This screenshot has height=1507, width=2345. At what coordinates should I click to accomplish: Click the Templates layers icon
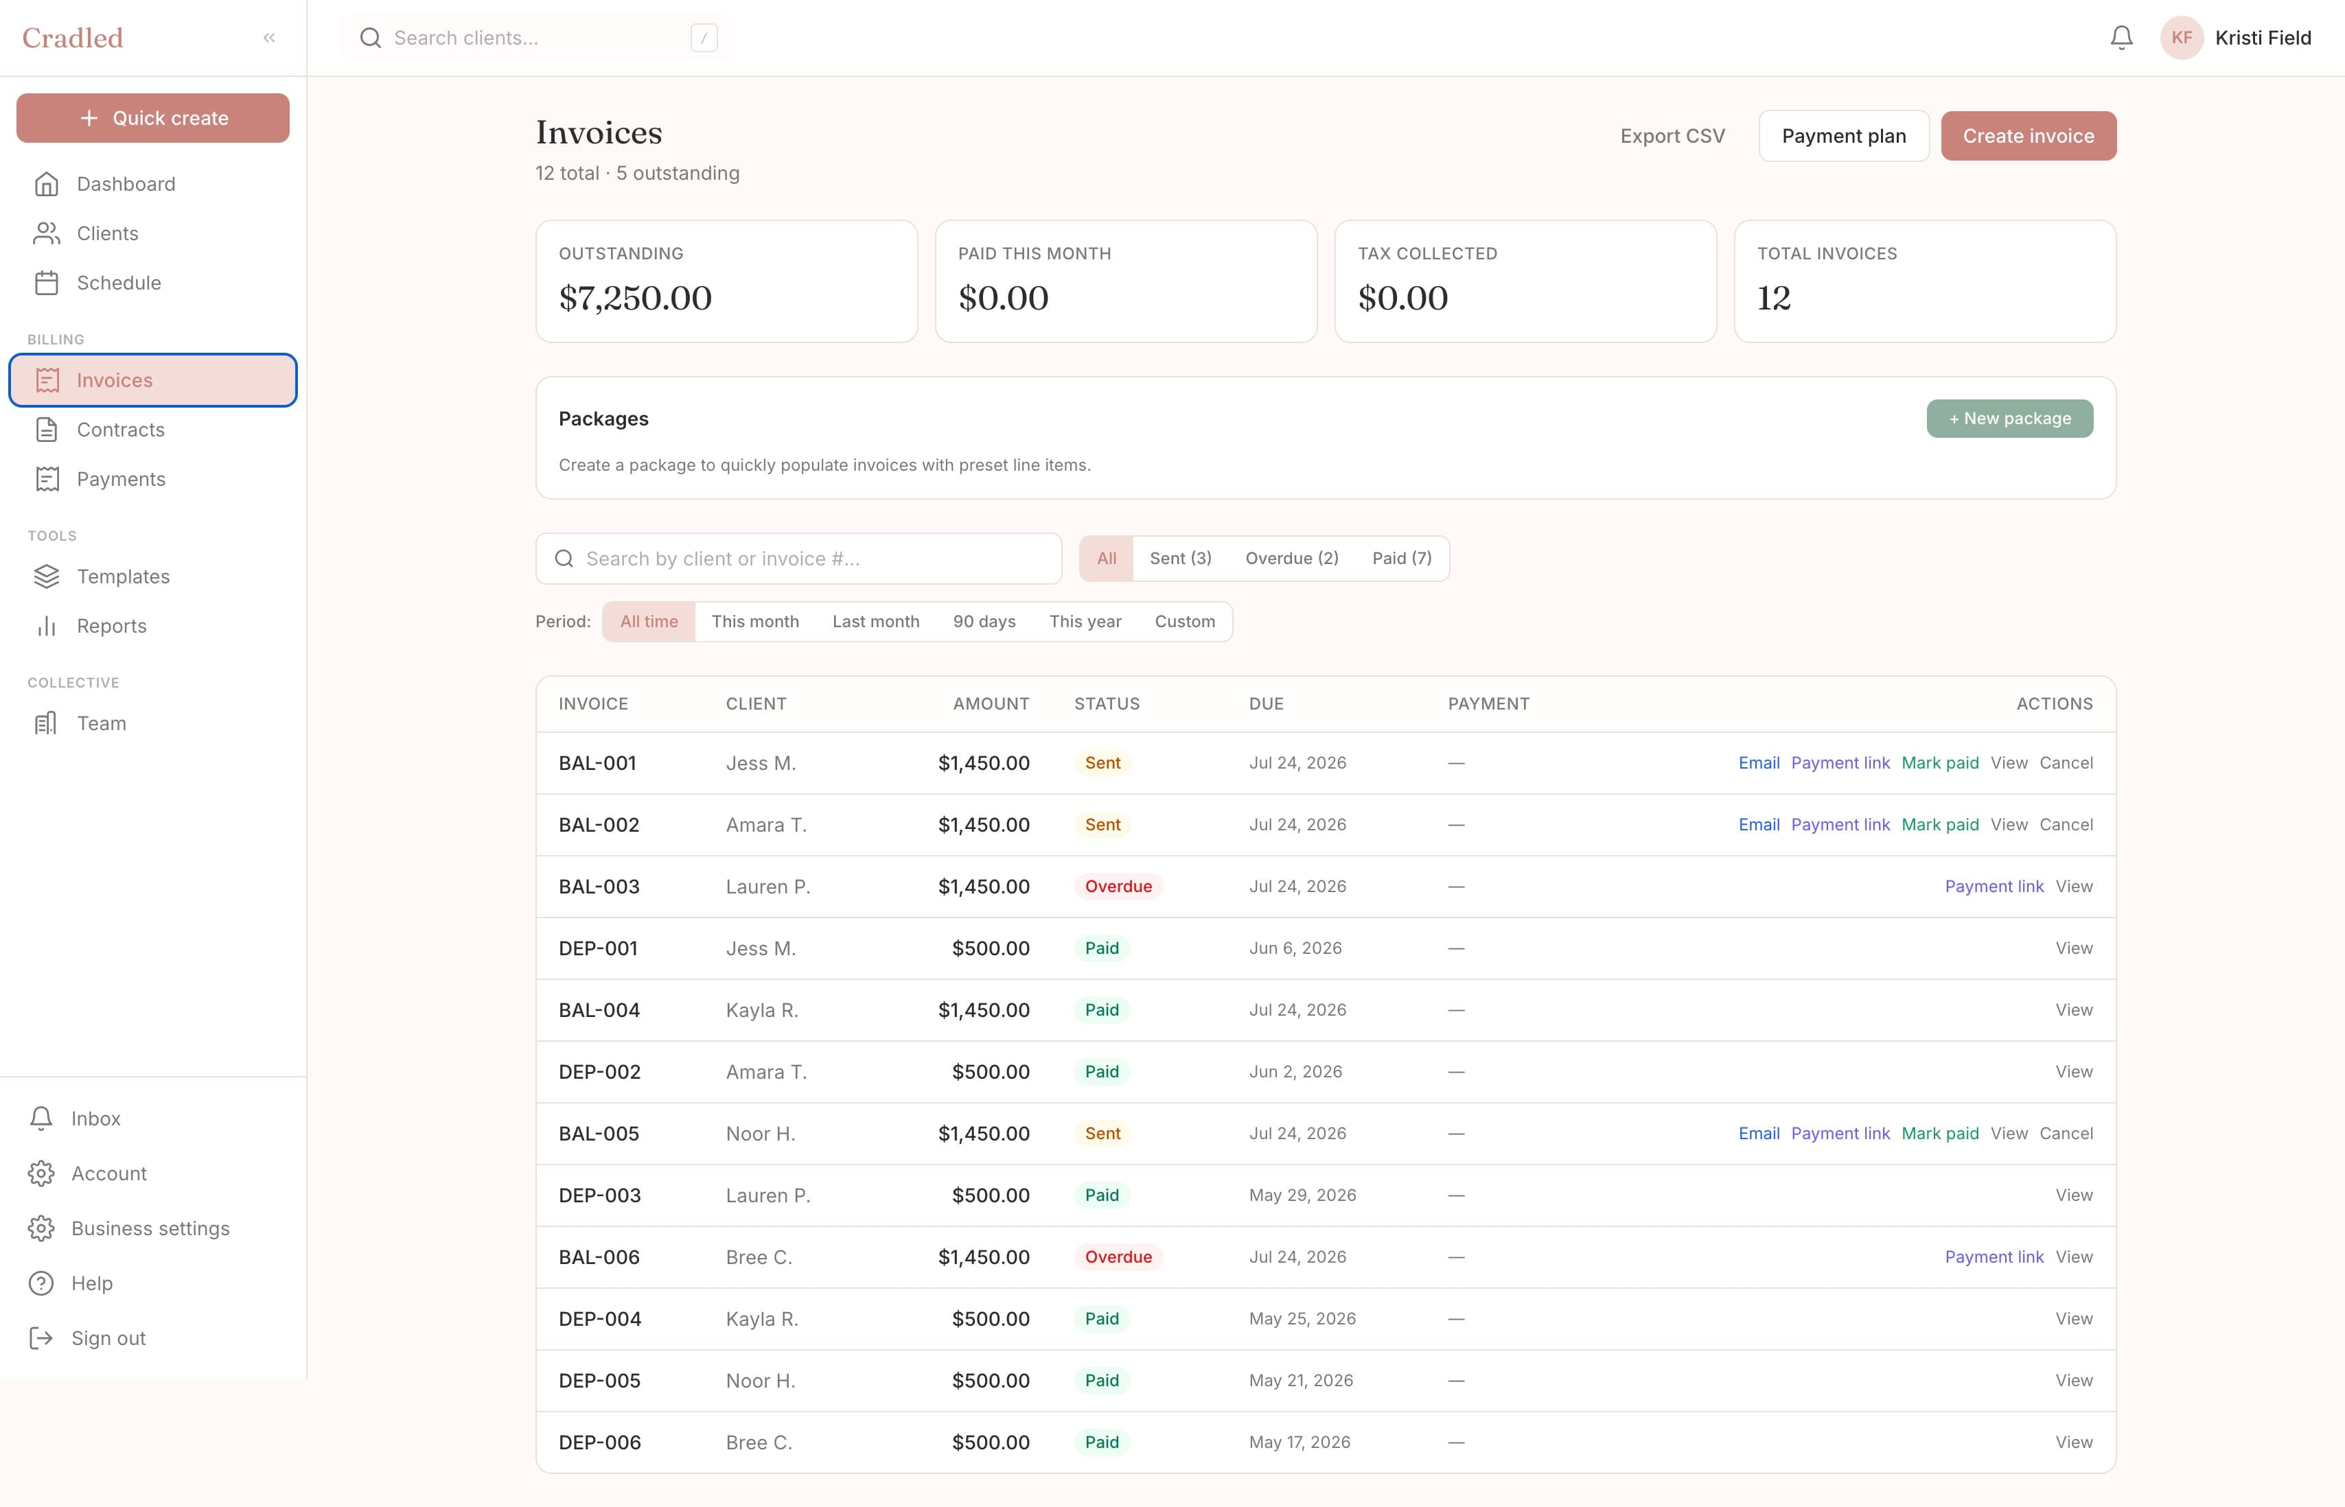click(x=47, y=576)
